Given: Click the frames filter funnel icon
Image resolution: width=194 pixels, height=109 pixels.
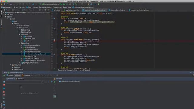Looking at the screenshot, I should 52,82.
